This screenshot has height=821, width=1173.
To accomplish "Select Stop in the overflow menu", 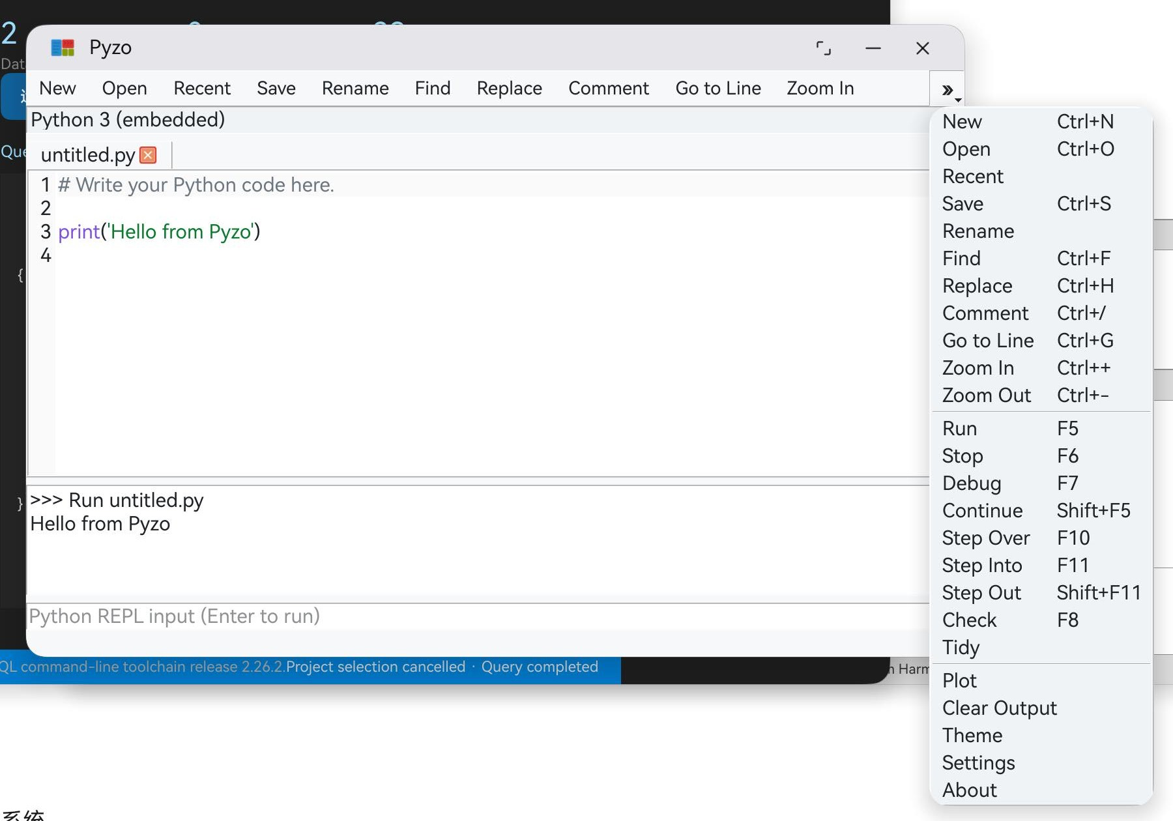I will coord(1041,456).
